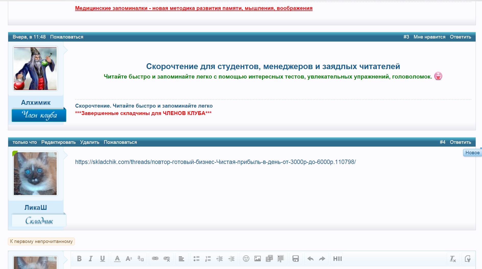The image size is (482, 269).
Task: Undo the last edit in the editor
Action: pos(310,259)
